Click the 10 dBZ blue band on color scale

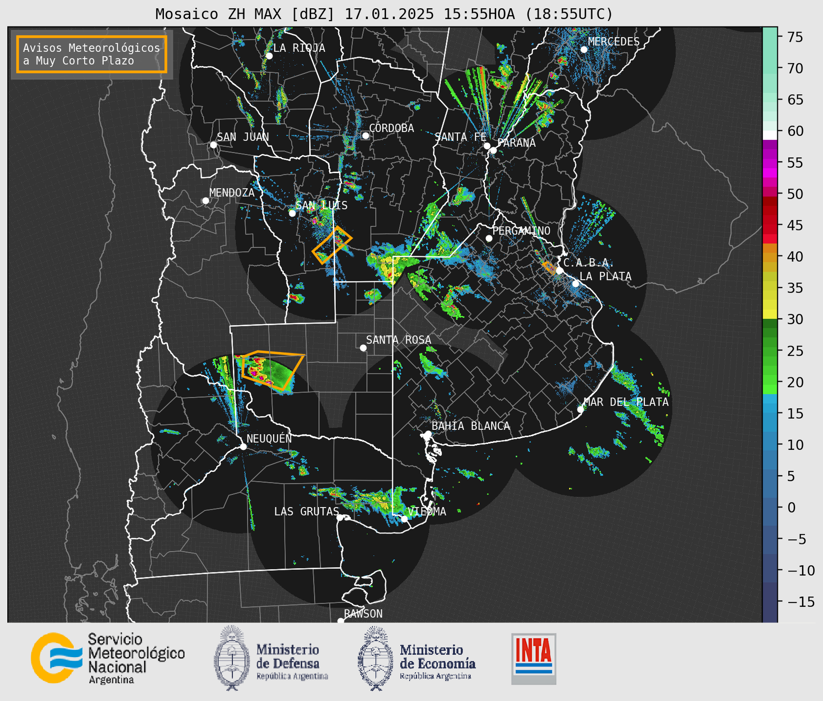770,445
